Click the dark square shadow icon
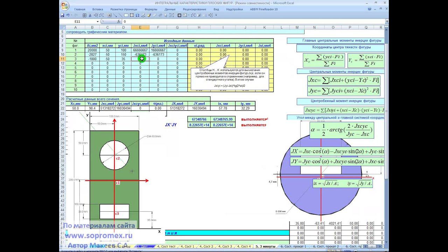 (180, 15)
